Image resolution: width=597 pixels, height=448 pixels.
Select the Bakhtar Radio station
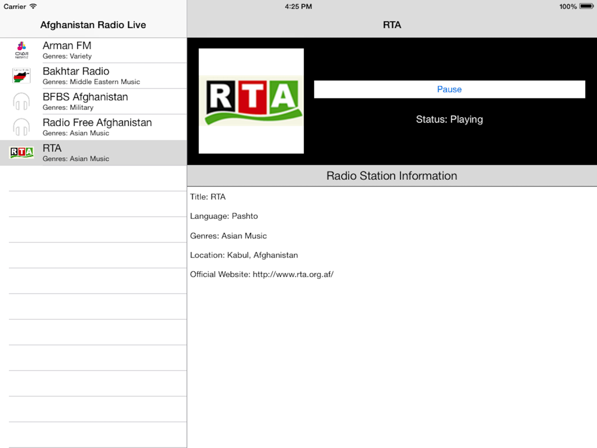click(x=93, y=76)
